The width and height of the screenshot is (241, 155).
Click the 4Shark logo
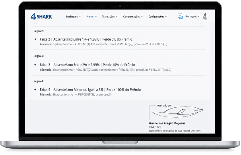[41, 16]
